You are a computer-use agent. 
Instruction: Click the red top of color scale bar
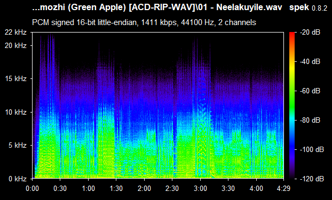point(292,34)
